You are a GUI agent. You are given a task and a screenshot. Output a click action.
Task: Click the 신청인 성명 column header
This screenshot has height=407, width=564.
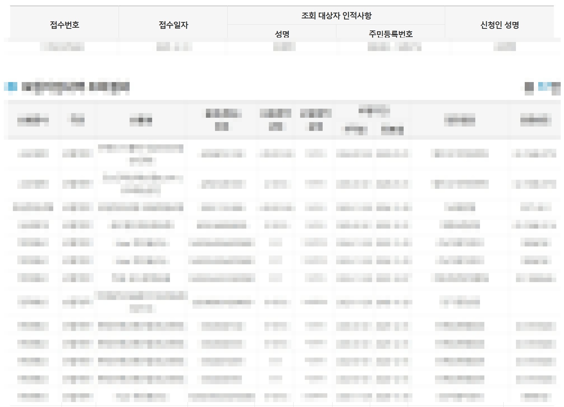(x=499, y=25)
